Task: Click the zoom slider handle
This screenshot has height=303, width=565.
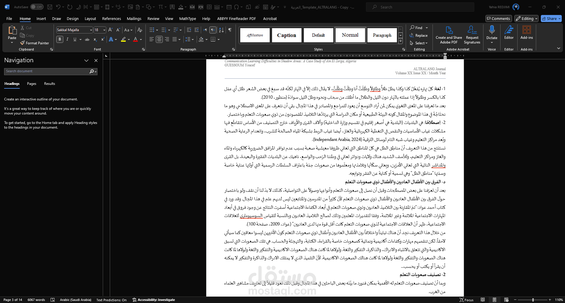Action: pos(533,300)
